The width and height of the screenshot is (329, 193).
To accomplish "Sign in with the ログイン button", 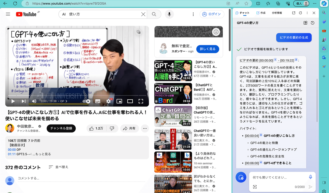I will click(212, 14).
